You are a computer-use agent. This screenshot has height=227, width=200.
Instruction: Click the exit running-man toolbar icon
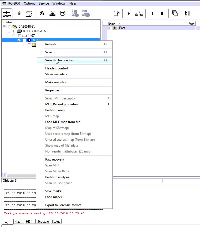187,13
